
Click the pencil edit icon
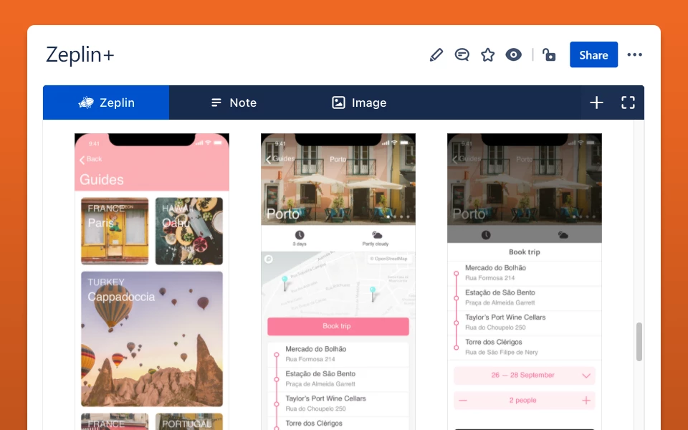(x=436, y=55)
